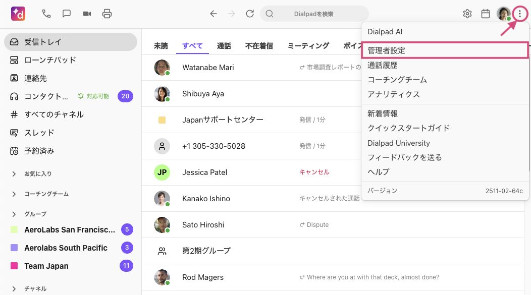Select 管理者設定 from the menu

(387, 50)
